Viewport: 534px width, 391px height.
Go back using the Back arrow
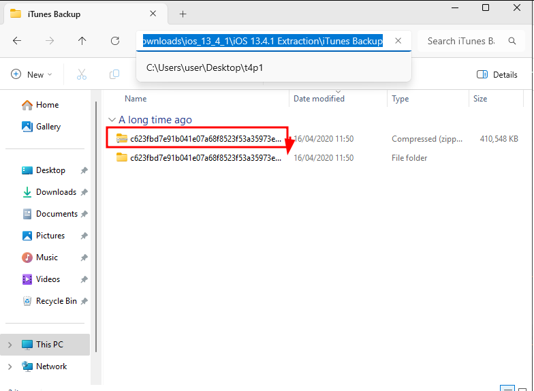point(17,41)
